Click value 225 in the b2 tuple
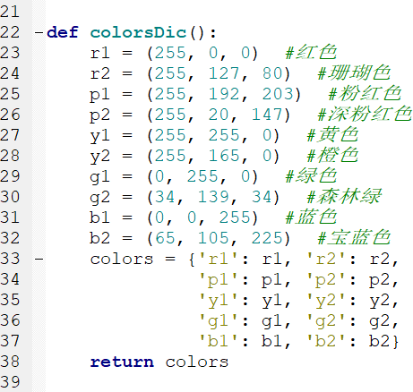413x392 pixels. [267, 238]
